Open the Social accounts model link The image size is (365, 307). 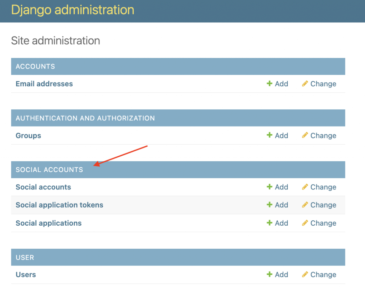(43, 187)
